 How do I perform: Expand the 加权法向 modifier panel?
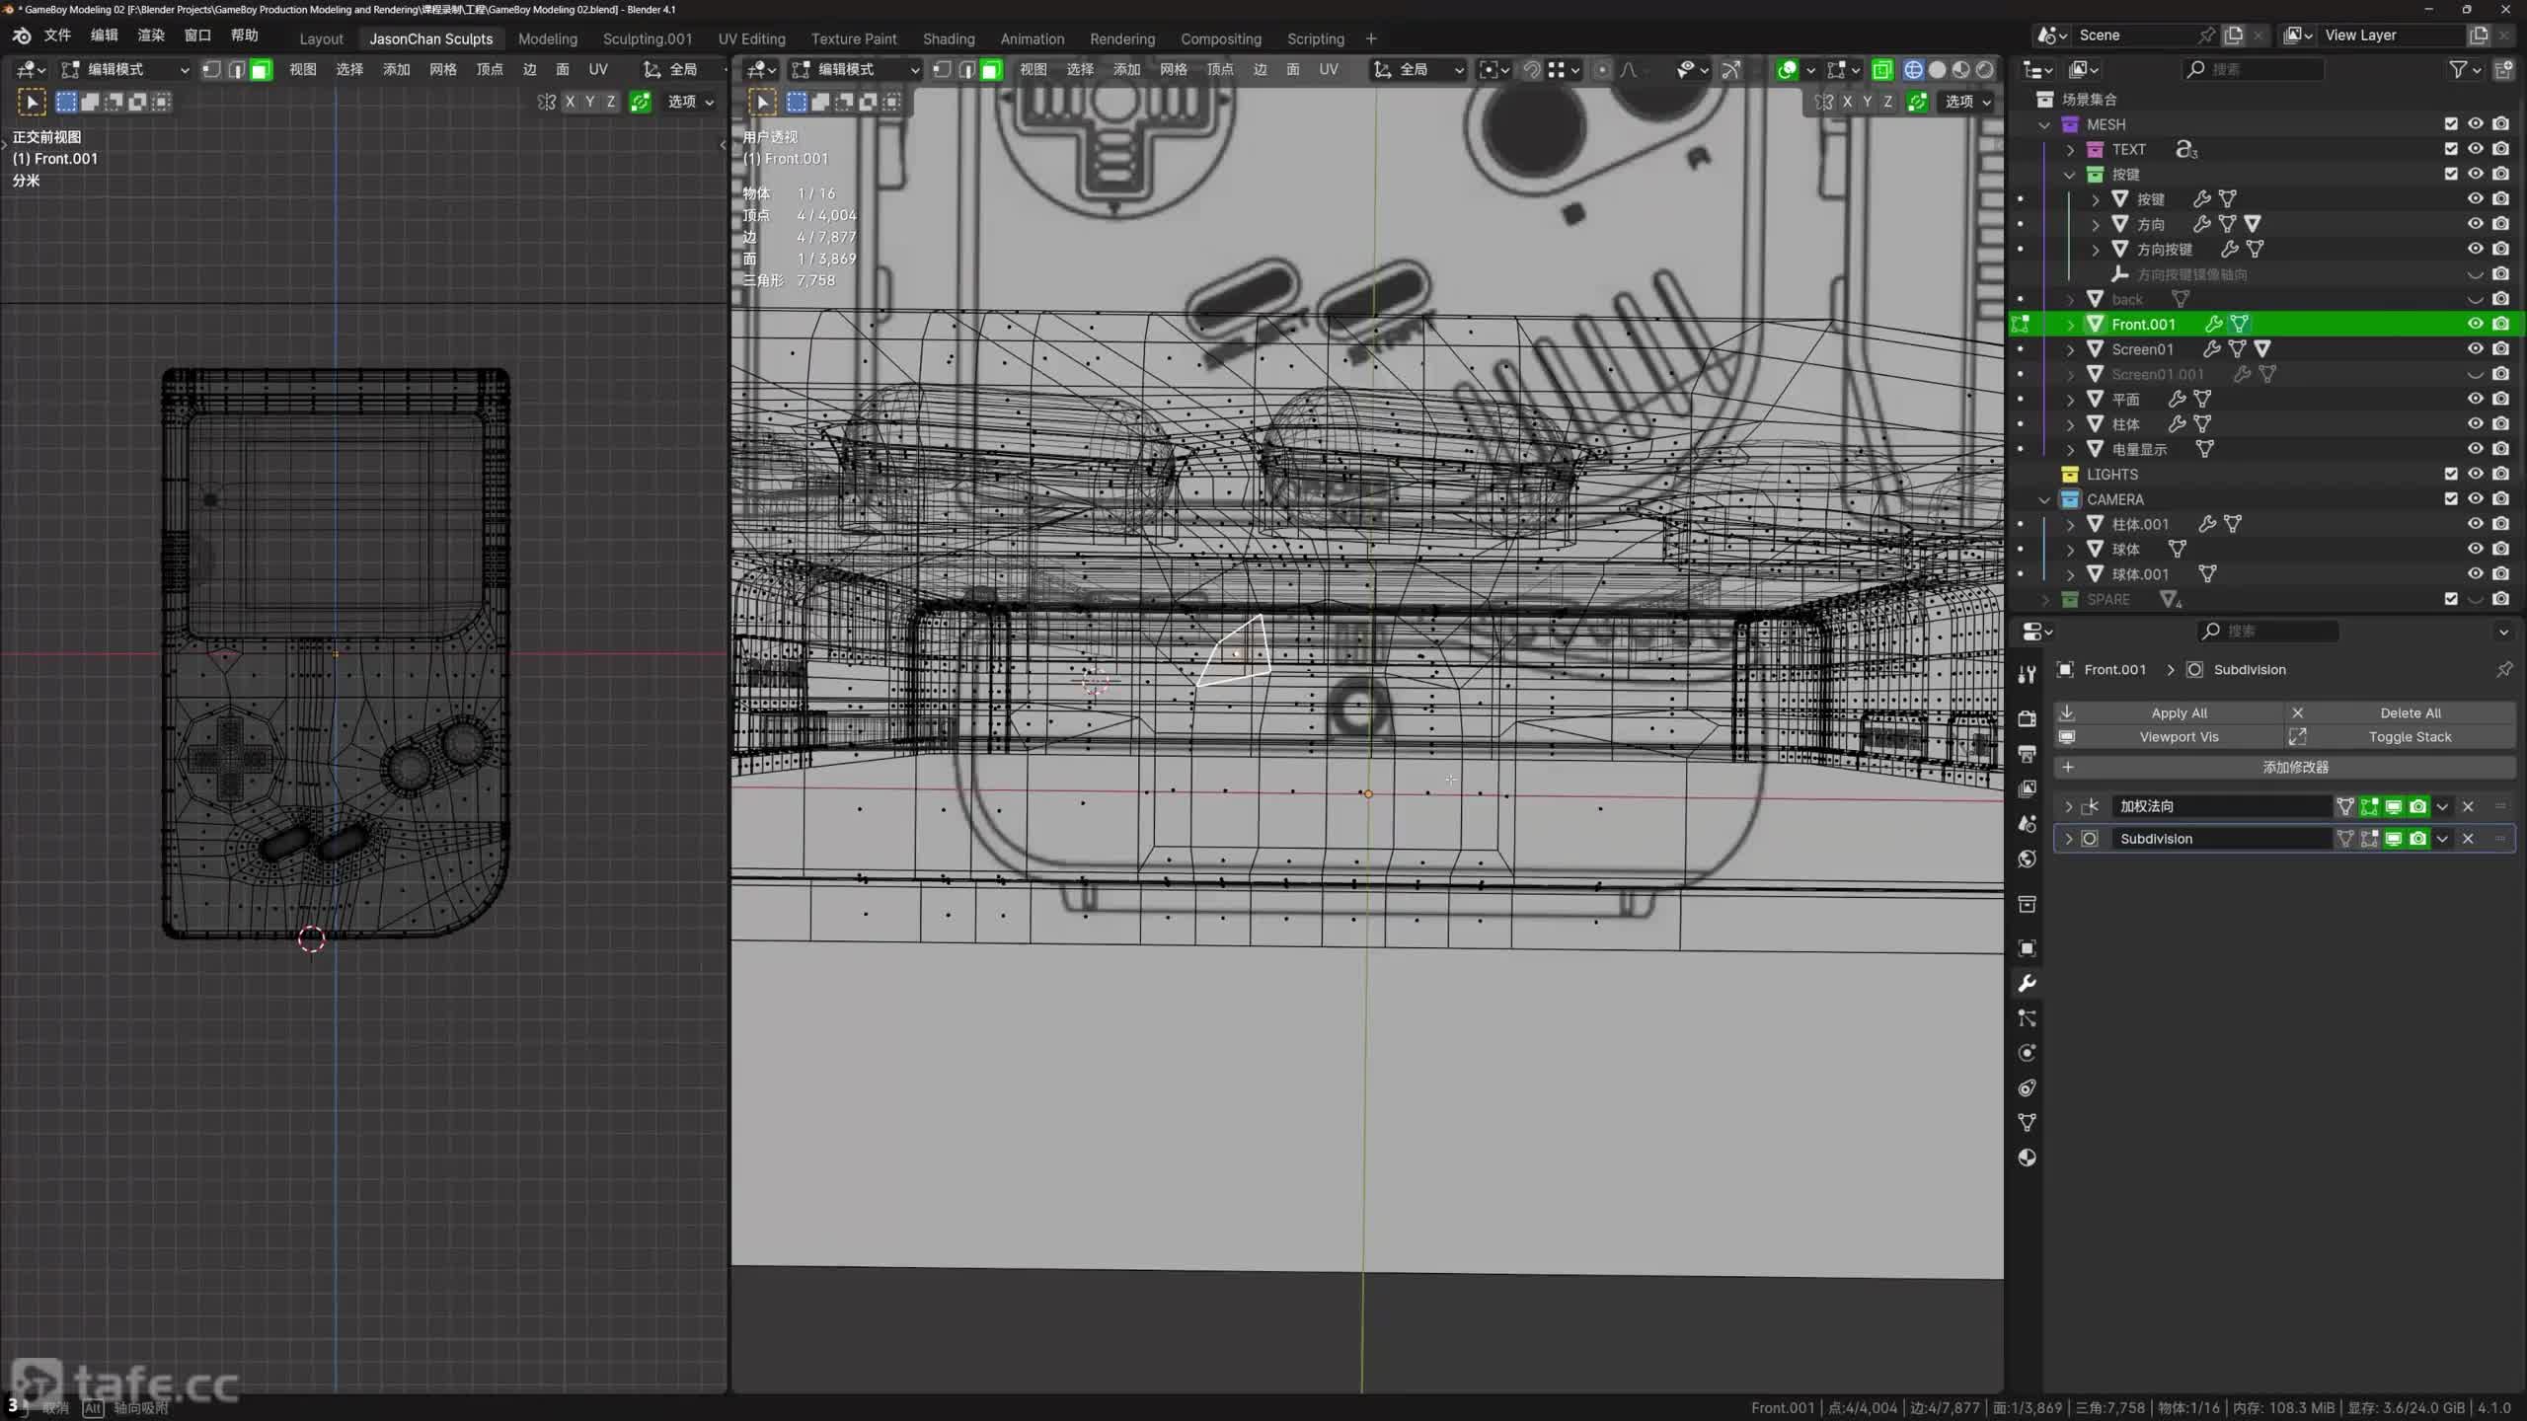[x=2068, y=806]
